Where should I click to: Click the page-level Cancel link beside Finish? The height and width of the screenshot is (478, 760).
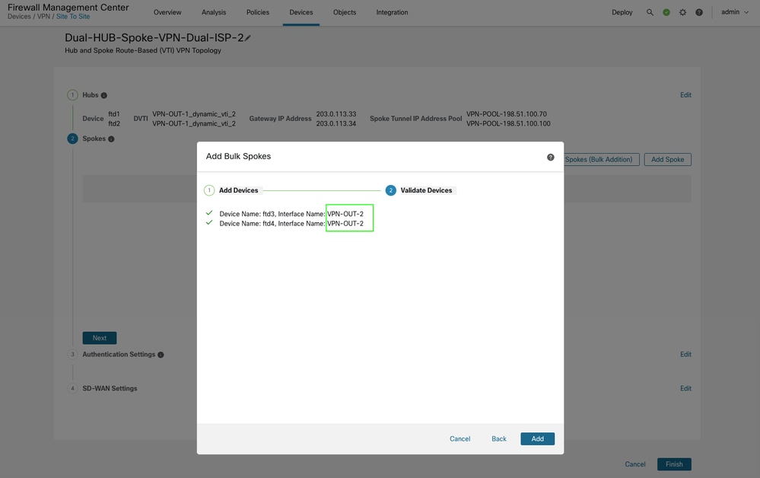click(635, 464)
